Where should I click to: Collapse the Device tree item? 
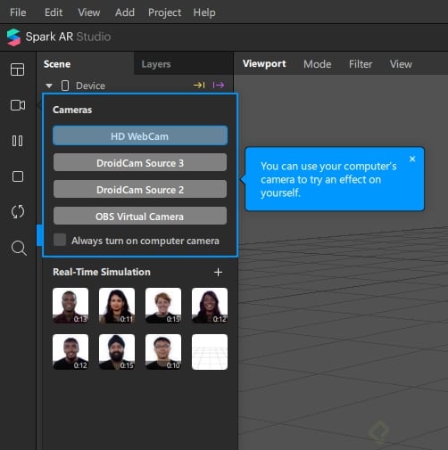49,86
